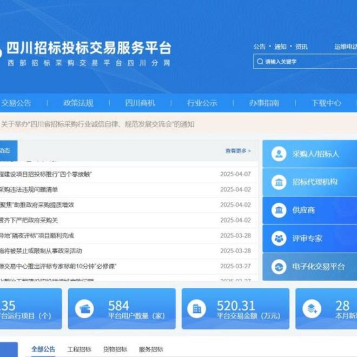The image size is (357, 357).
Task: Click the 584 平台用户数量 card
Action: (122, 309)
